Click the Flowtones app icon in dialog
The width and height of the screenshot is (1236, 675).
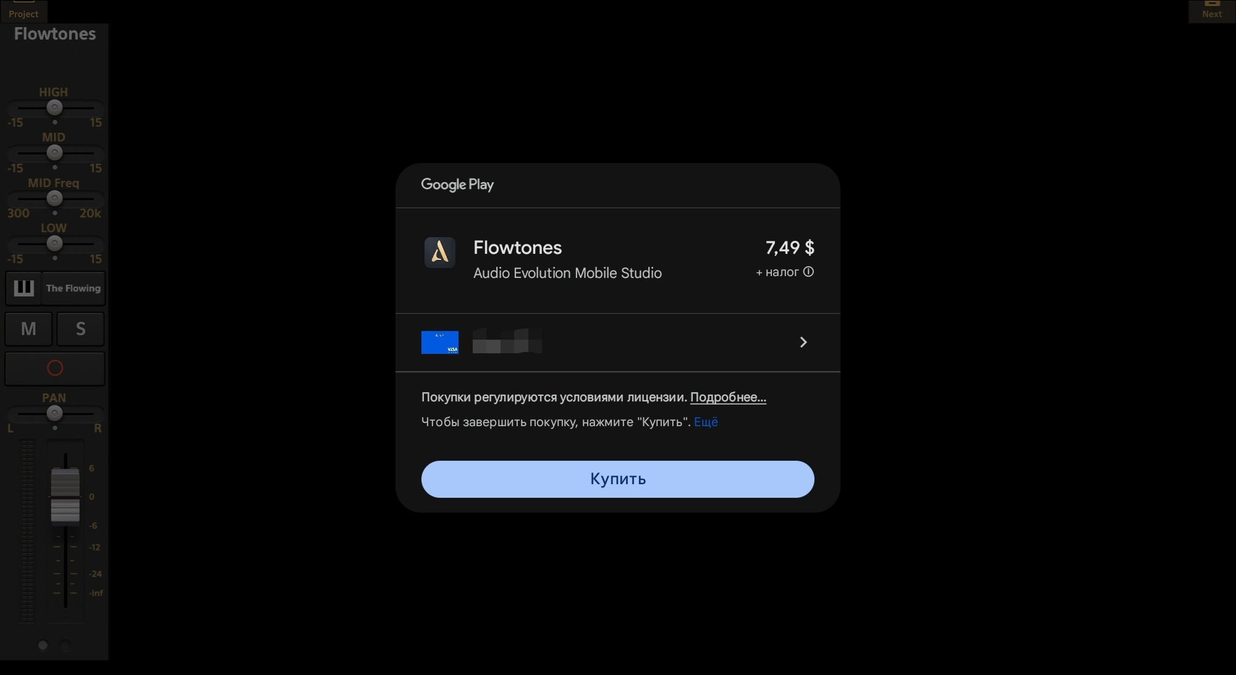(440, 253)
